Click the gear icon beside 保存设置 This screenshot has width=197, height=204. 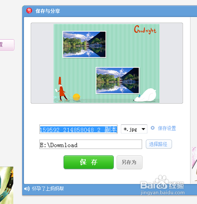click(x=153, y=128)
